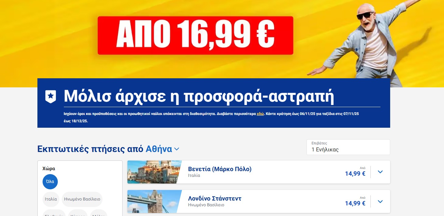
Task: Filter flights by Ηνωμένο Βασίλειο
Action: tap(82, 199)
